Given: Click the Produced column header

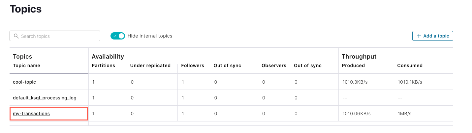Looking at the screenshot, I should click(353, 66).
